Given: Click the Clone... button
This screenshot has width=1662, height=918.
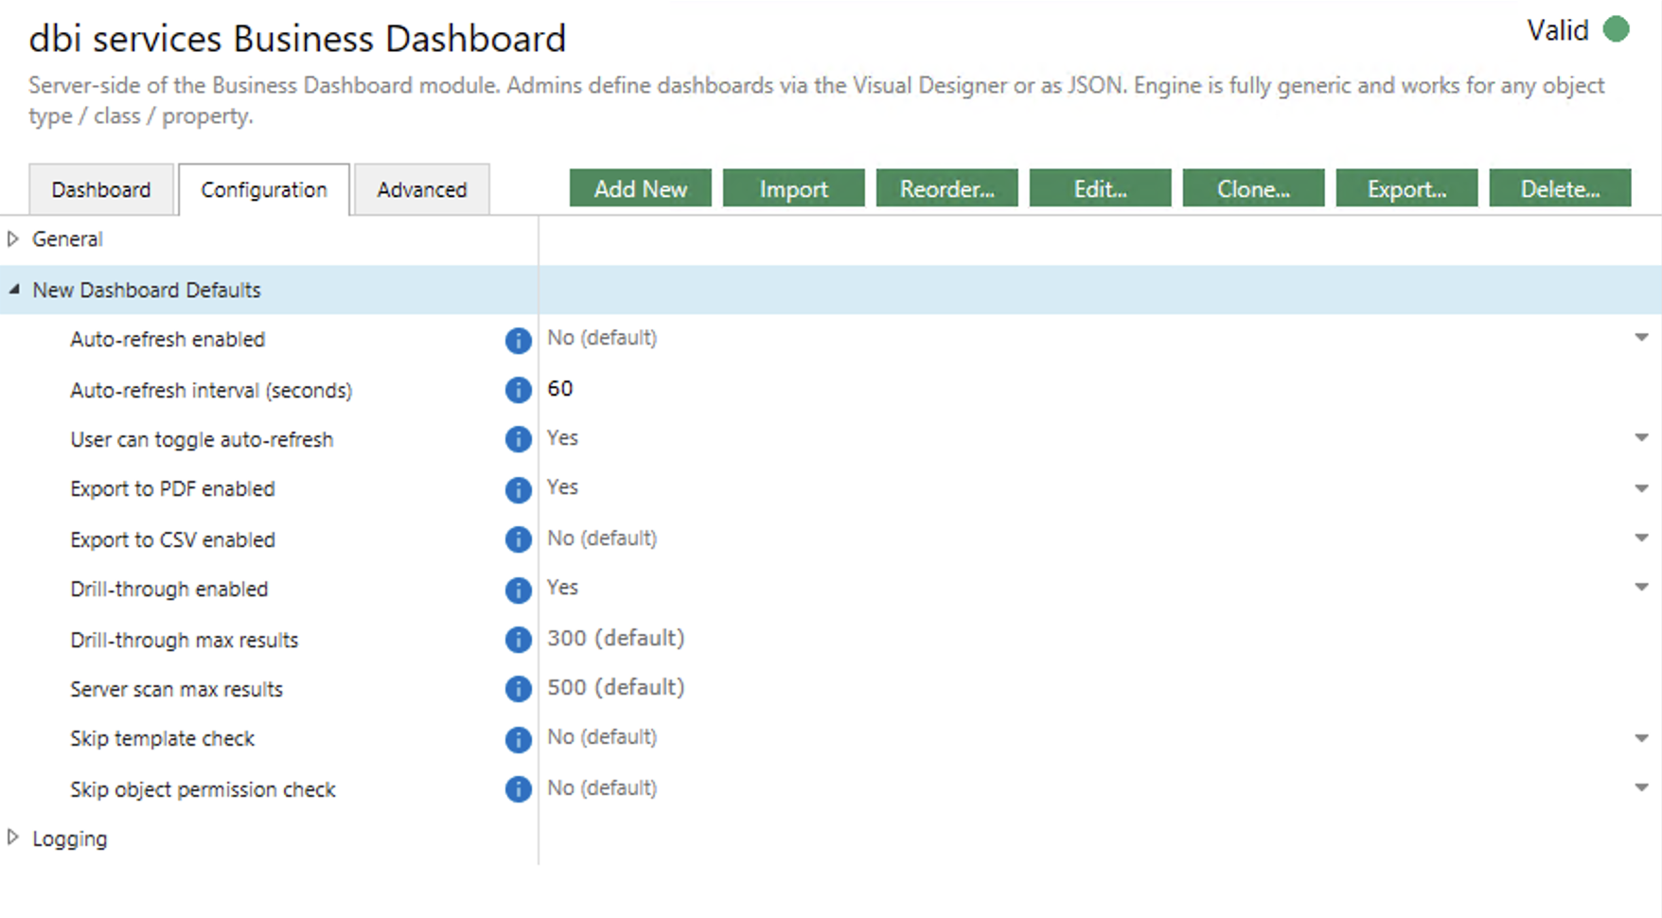Looking at the screenshot, I should pyautogui.click(x=1254, y=188).
